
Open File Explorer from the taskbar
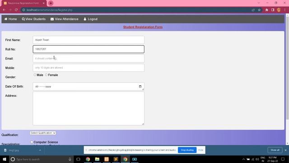(x=97, y=159)
